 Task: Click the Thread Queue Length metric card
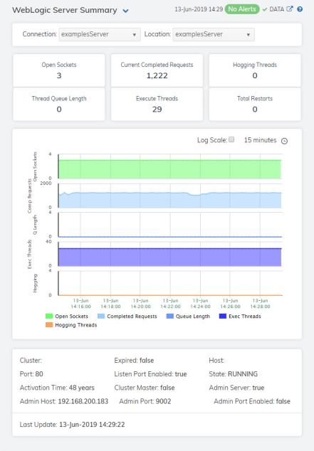(59, 104)
